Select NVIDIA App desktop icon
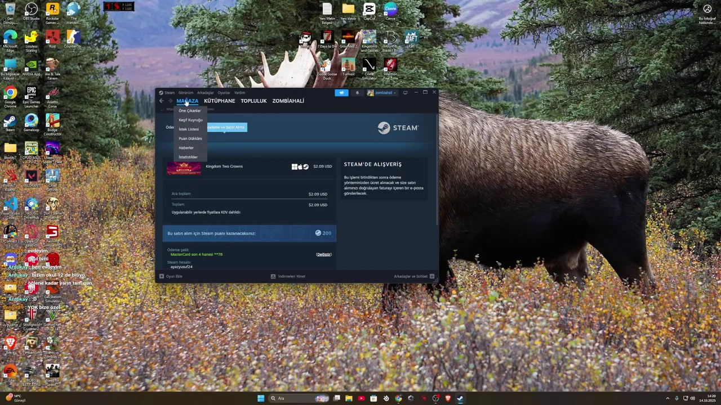The image size is (721, 405). coord(32,67)
